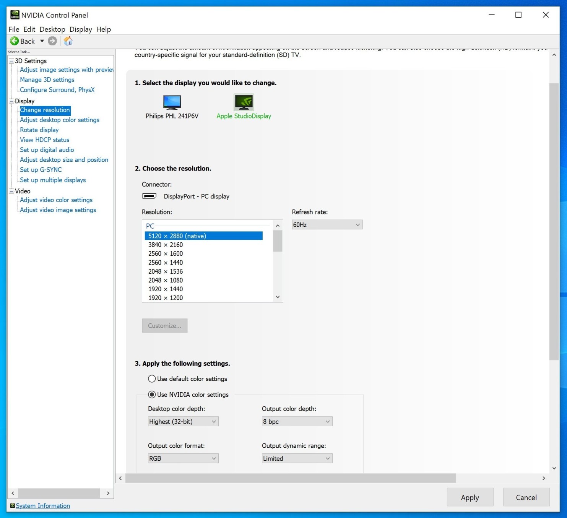
Task: Click resolution list scroll-up arrow
Action: [278, 226]
